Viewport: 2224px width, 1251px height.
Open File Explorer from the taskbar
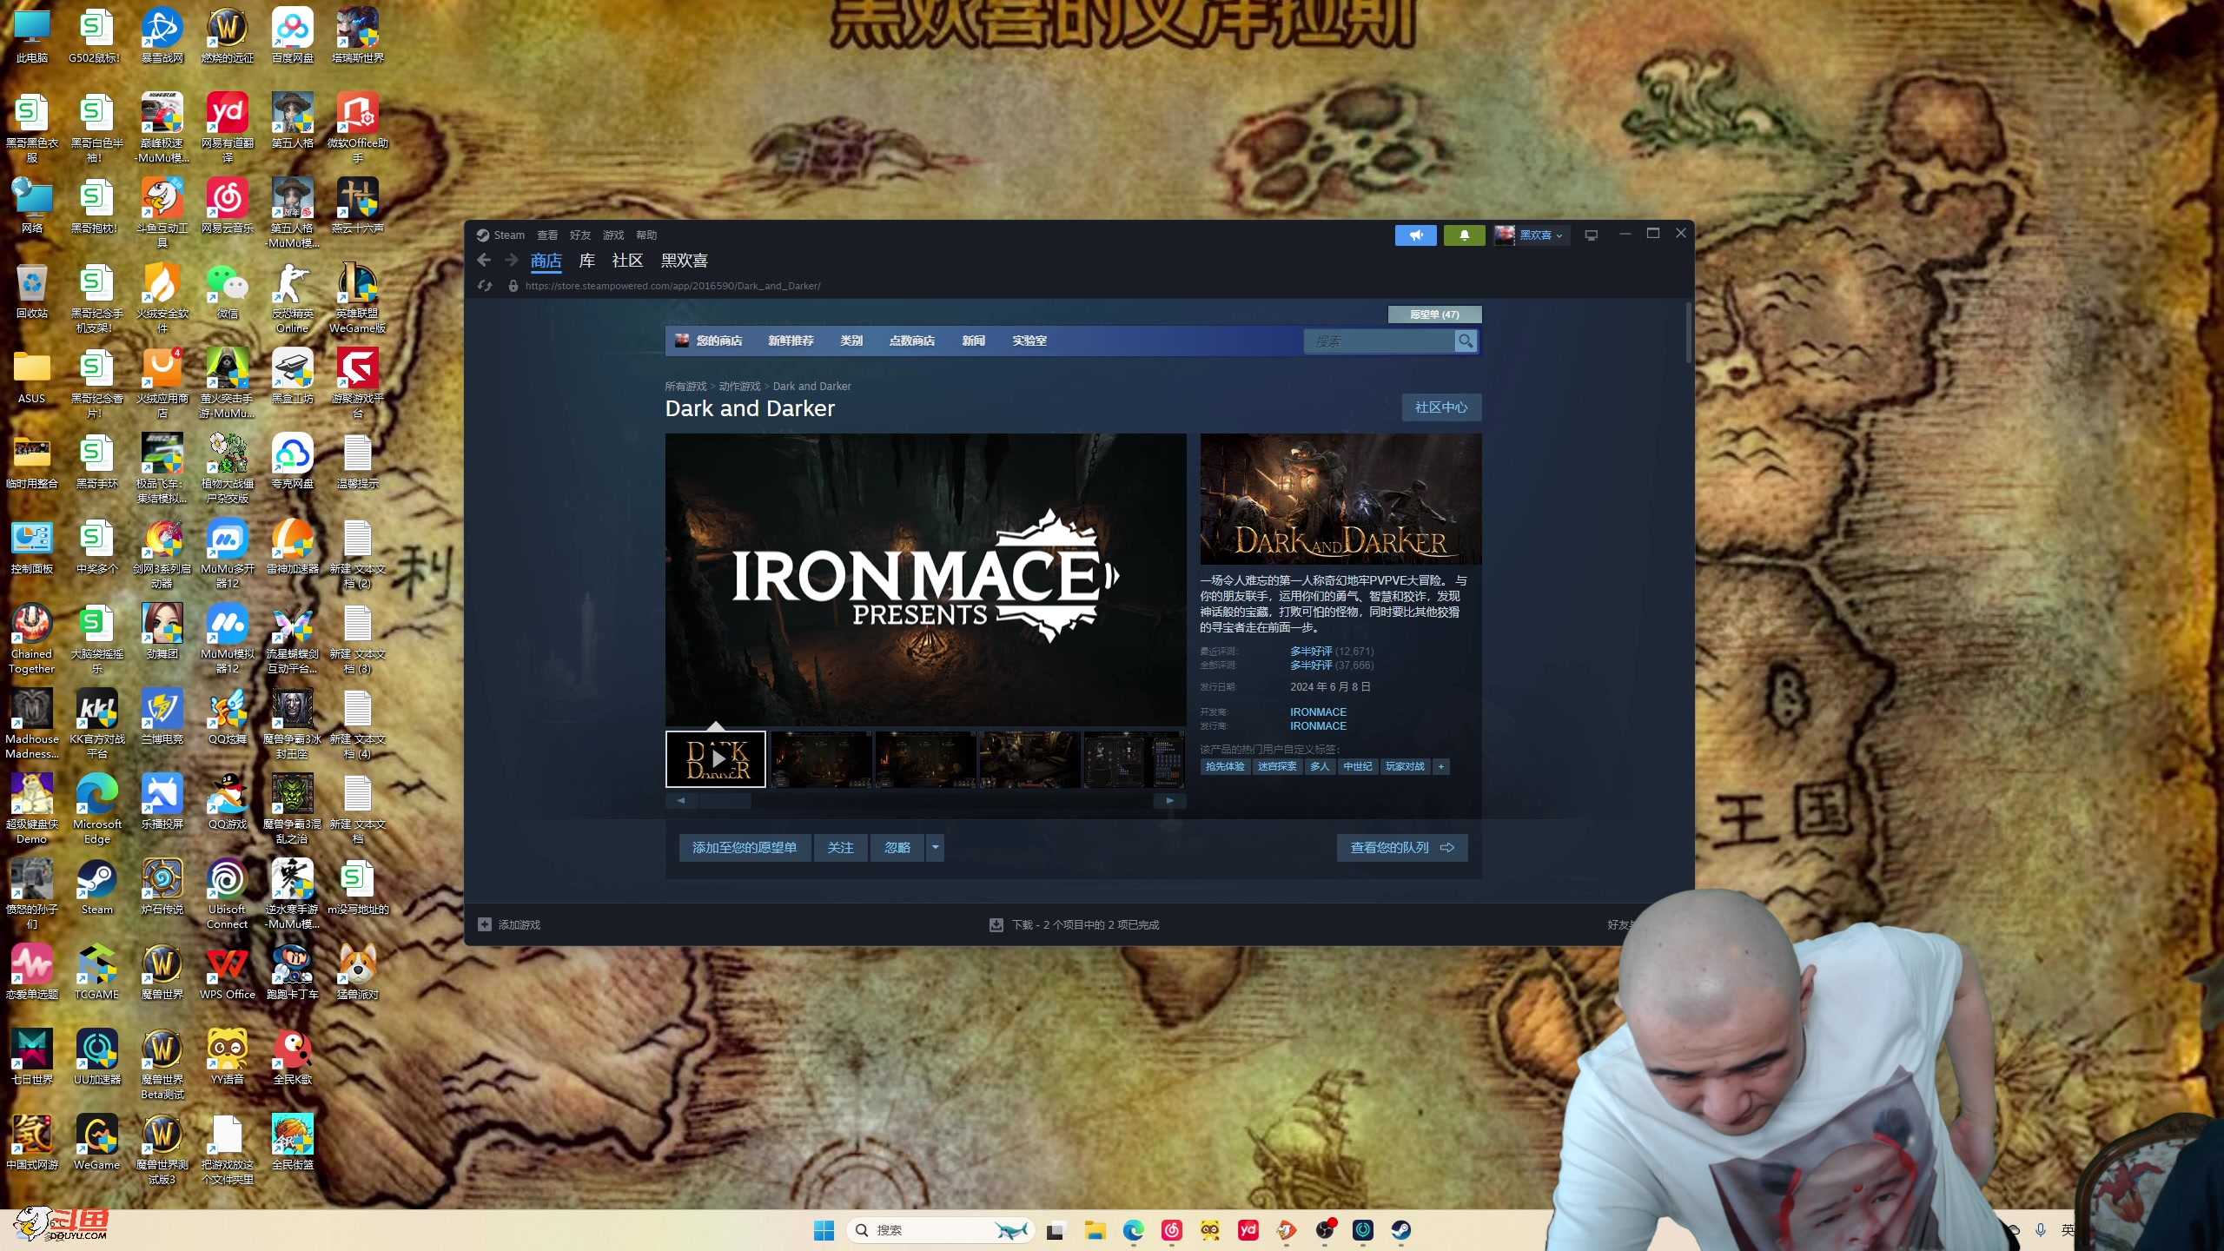[x=1095, y=1230]
